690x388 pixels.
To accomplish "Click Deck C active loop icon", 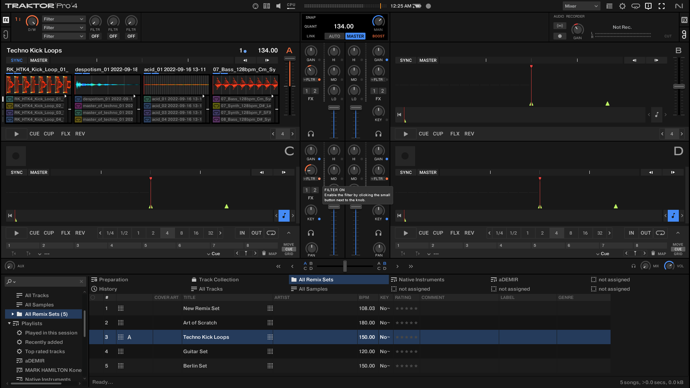I will click(x=271, y=233).
